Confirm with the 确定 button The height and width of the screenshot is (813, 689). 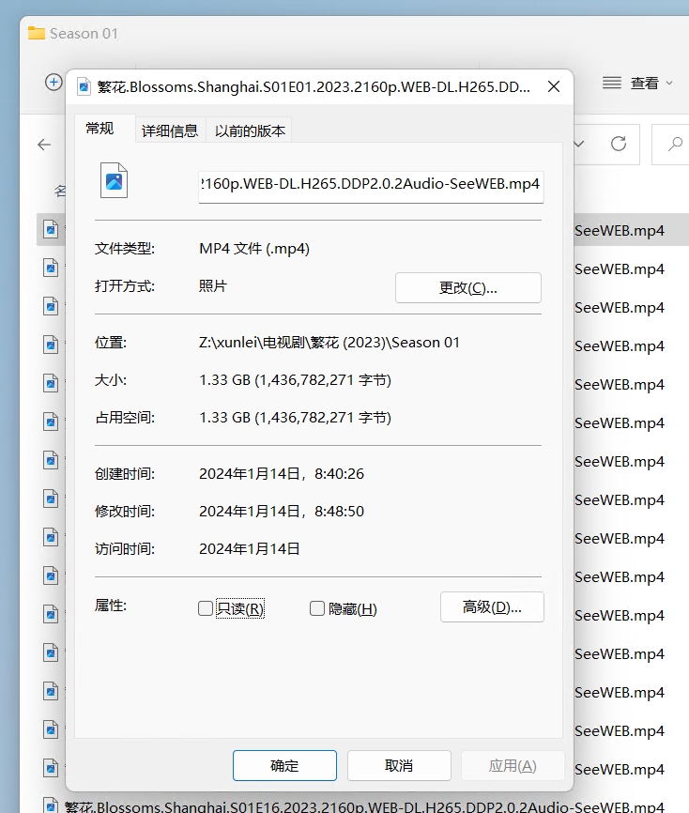(x=284, y=765)
